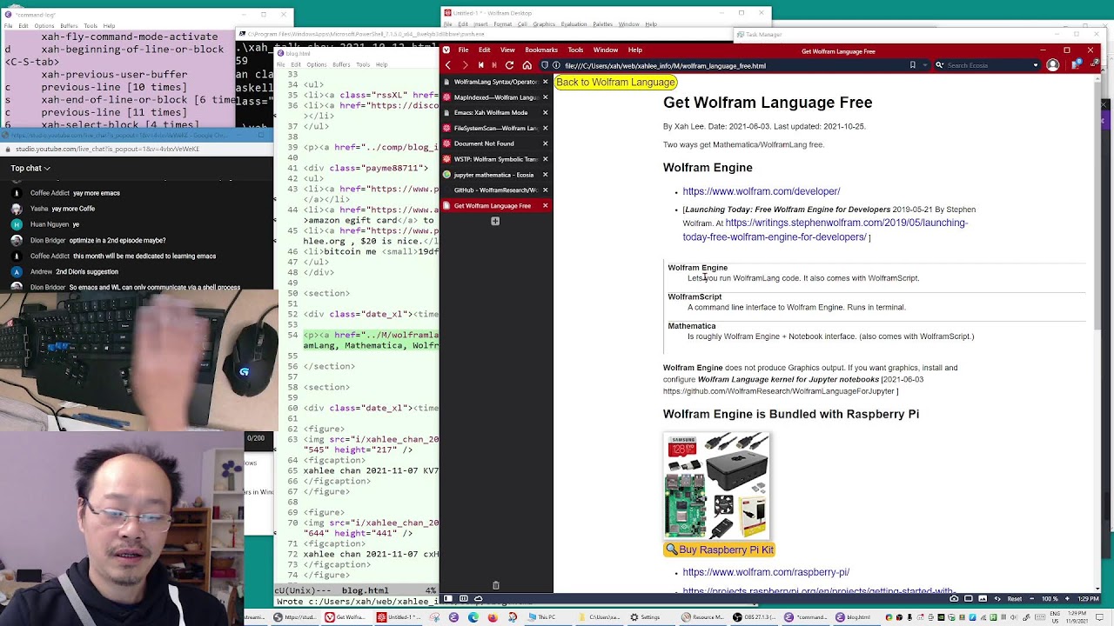
Task: Open Resource Monitor taskbar item
Action: click(x=702, y=617)
